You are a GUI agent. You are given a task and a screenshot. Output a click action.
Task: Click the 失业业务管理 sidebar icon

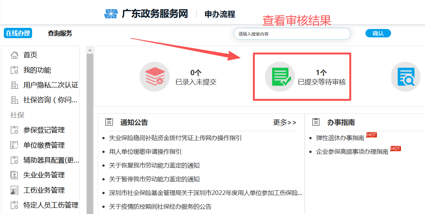pyautogui.click(x=15, y=175)
